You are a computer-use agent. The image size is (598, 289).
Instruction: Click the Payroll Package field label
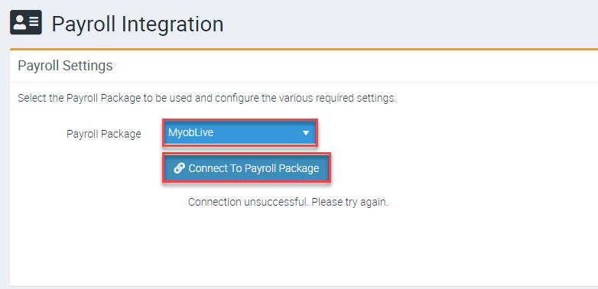click(104, 134)
